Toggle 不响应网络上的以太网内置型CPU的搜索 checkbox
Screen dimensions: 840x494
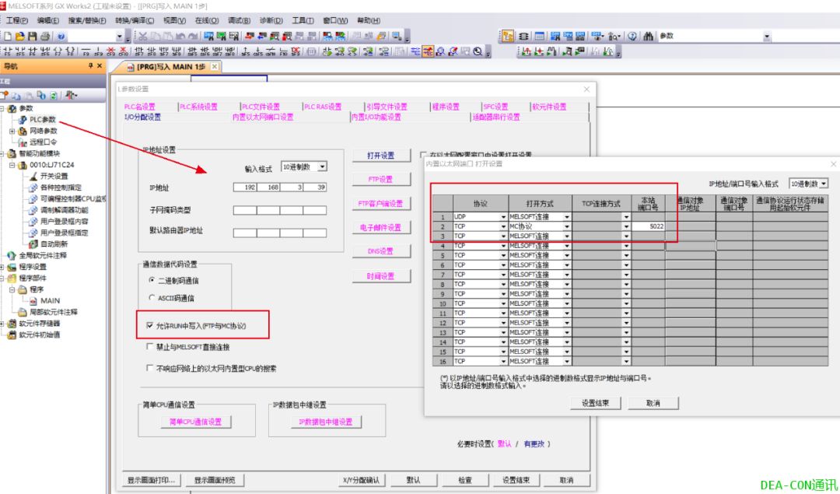149,368
